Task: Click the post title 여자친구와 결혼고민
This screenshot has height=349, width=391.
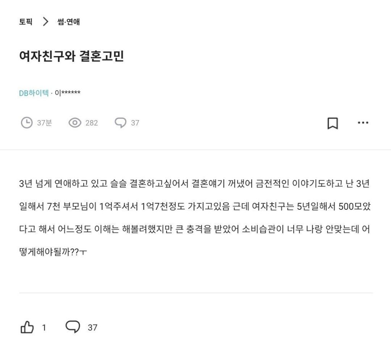Action: coord(71,56)
